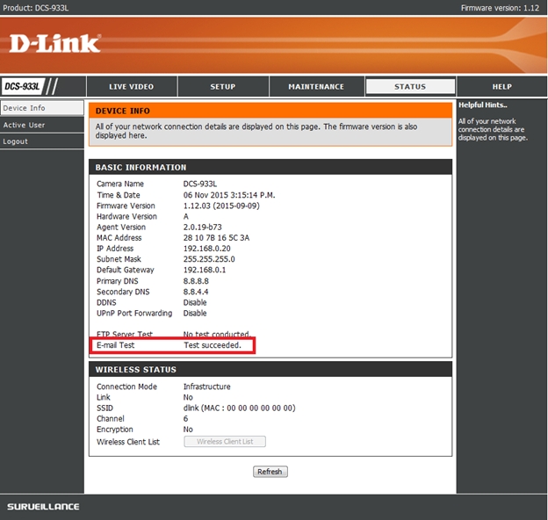Go to the Maintenance tab

(316, 87)
